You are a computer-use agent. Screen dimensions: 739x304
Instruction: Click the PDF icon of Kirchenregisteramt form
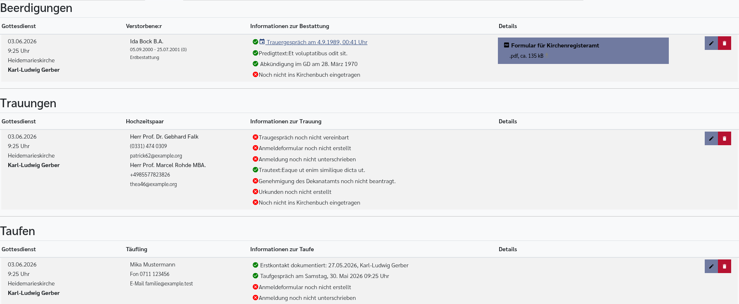[x=507, y=45]
